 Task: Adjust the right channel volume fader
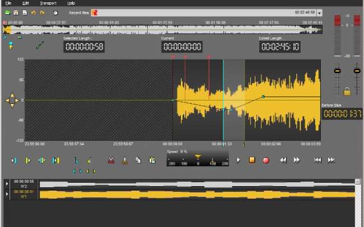pos(357,70)
